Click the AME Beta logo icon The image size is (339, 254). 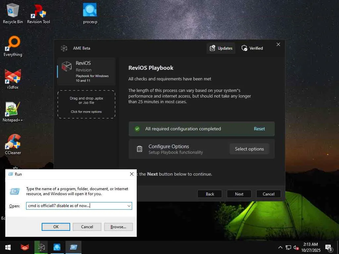[x=64, y=48]
